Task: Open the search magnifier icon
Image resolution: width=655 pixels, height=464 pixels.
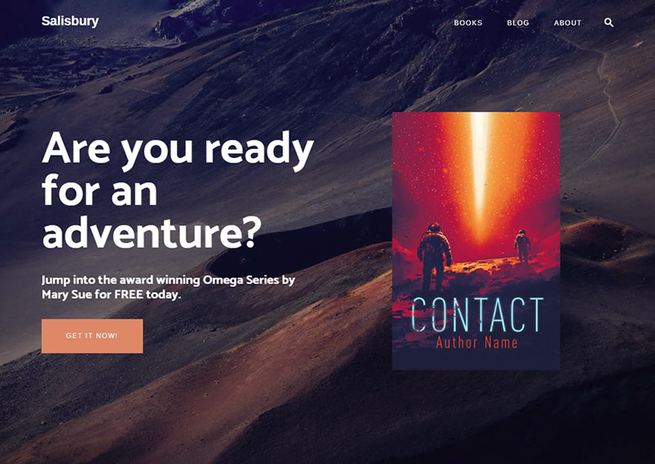Action: pos(608,23)
